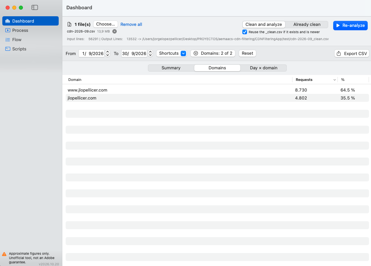Open the Domains: 2 of 2 filter
This screenshot has width=371, height=266.
tap(213, 53)
